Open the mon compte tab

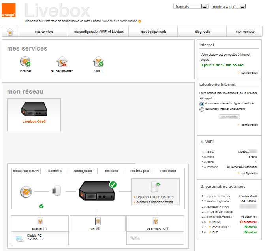[x=245, y=32]
